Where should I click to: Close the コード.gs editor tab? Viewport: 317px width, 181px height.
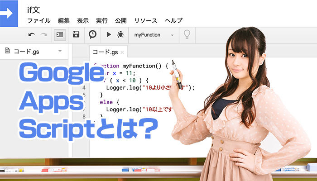click(x=122, y=52)
